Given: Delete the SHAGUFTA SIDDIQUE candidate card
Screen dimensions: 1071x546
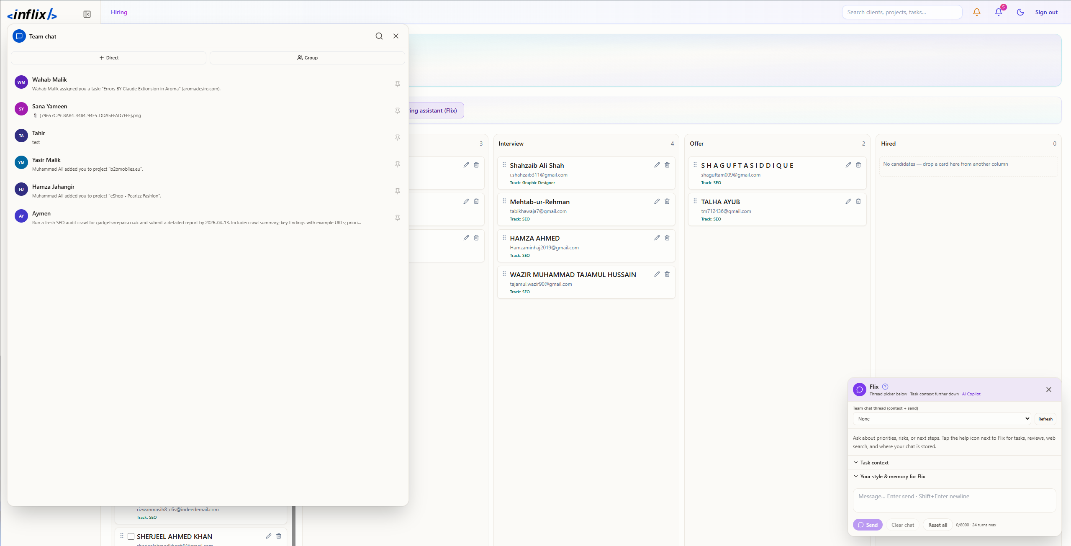Looking at the screenshot, I should (858, 165).
